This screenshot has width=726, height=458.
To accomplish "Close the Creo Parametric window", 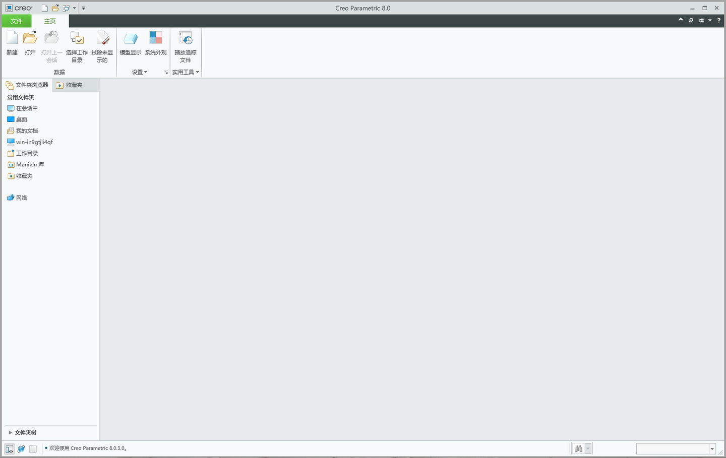I will (717, 8).
